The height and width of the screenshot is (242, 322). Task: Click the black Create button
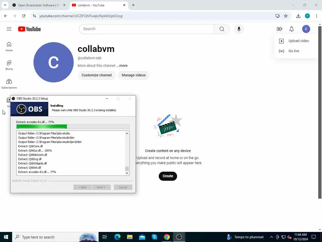168,176
